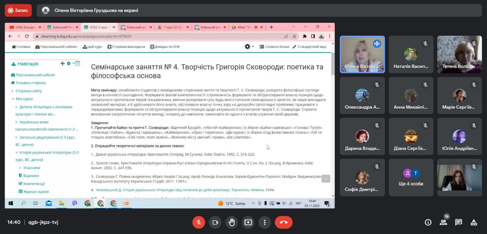This screenshot has height=234, width=487.
Task: Click the red Запис recording indicator
Action: pos(18,10)
